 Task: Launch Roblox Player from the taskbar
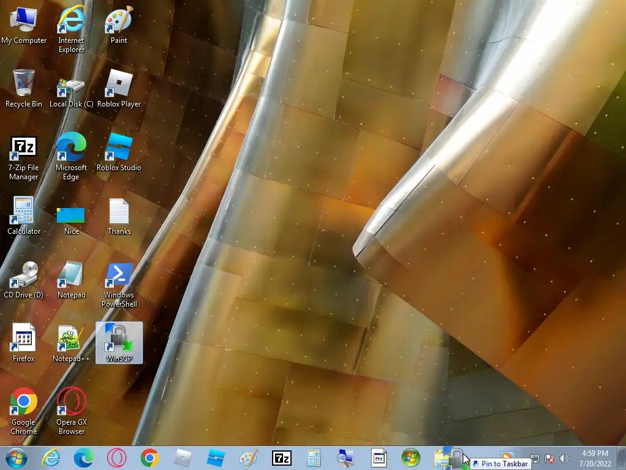click(x=182, y=458)
